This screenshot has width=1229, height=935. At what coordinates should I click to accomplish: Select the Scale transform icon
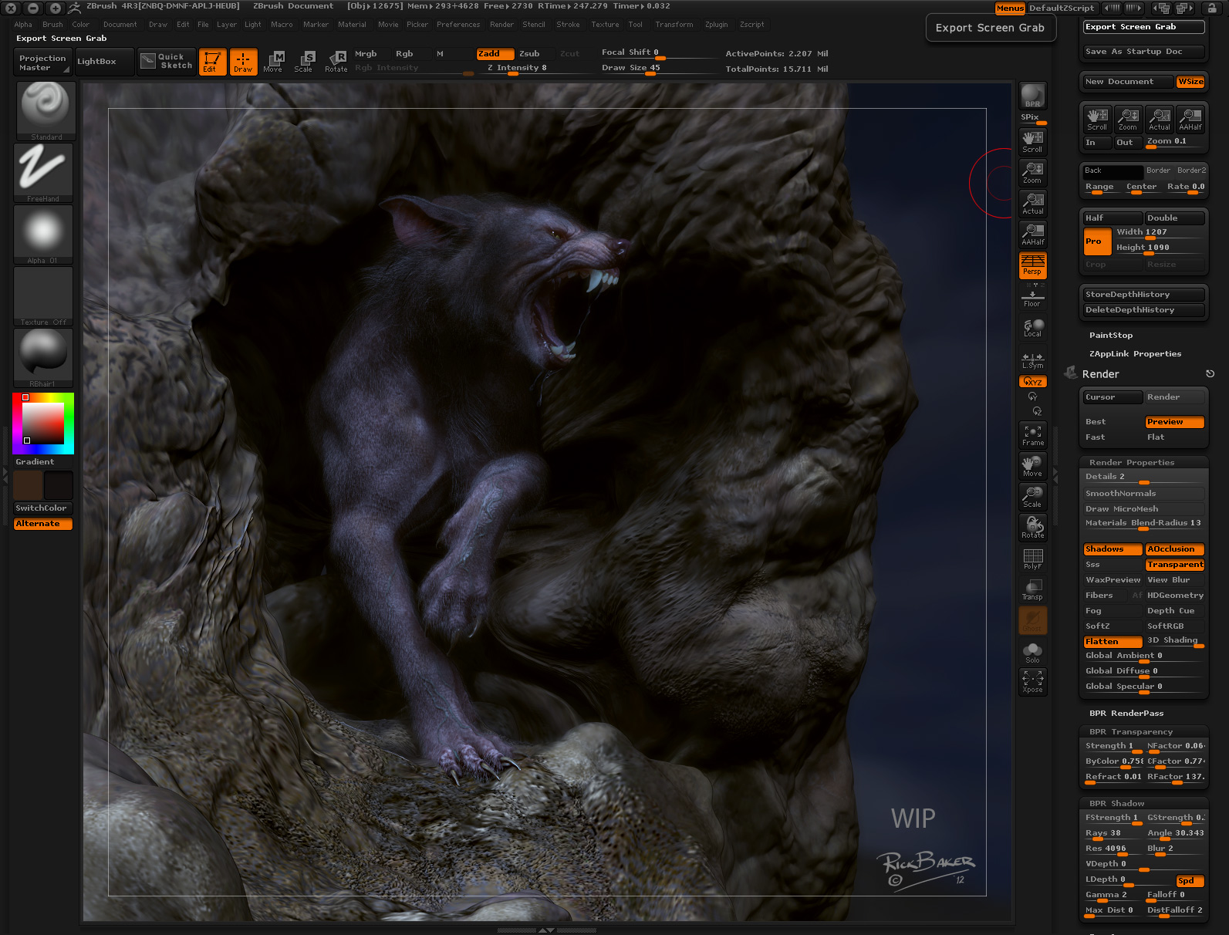[x=304, y=62]
